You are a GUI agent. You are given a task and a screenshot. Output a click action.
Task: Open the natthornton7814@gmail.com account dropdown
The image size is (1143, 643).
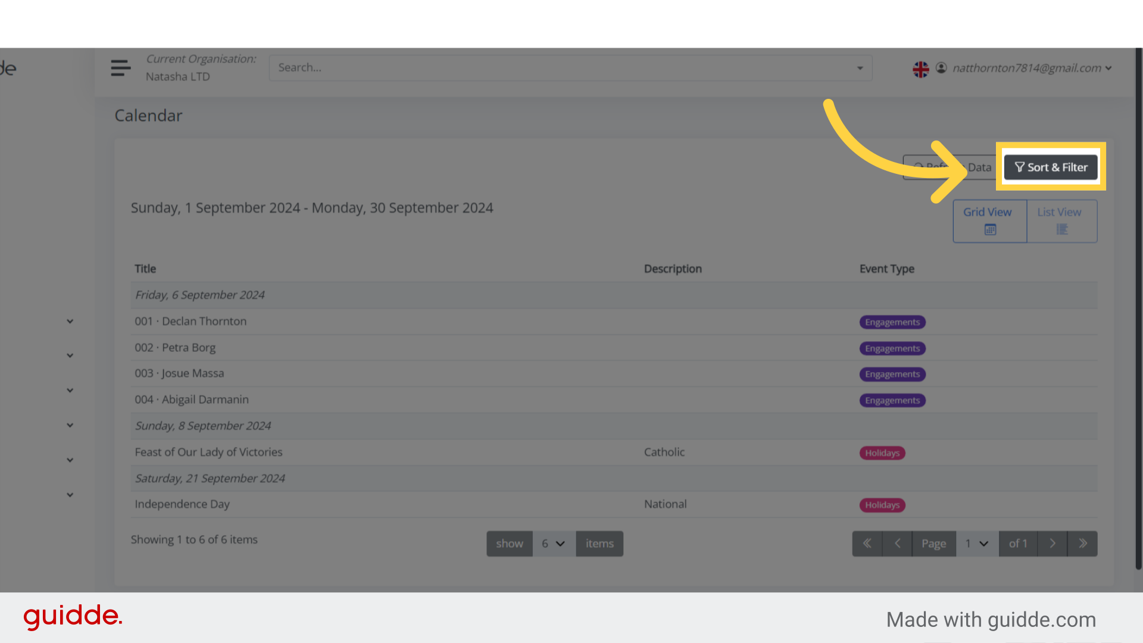point(1032,68)
